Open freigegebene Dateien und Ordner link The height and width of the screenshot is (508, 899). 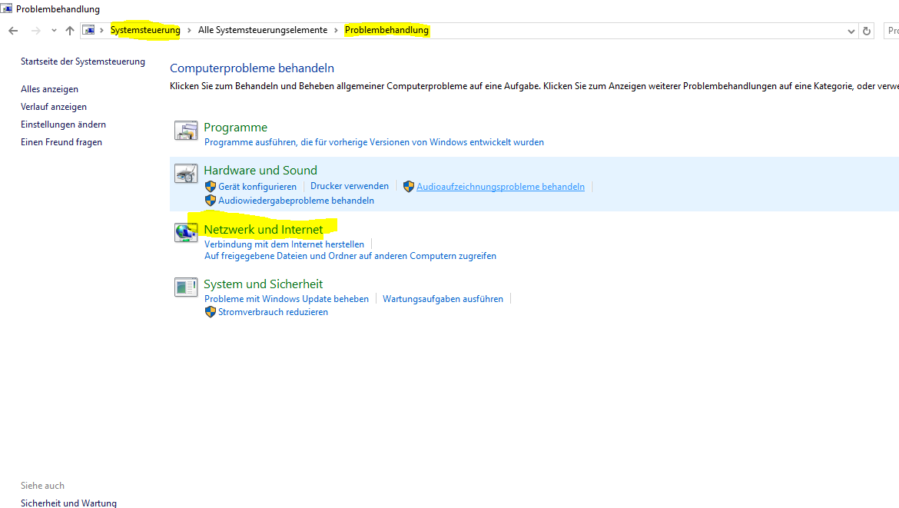[350, 256]
